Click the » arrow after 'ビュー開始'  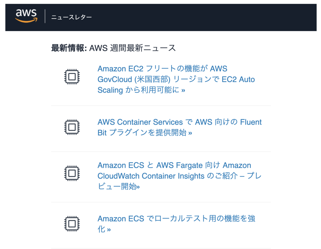point(138,187)
